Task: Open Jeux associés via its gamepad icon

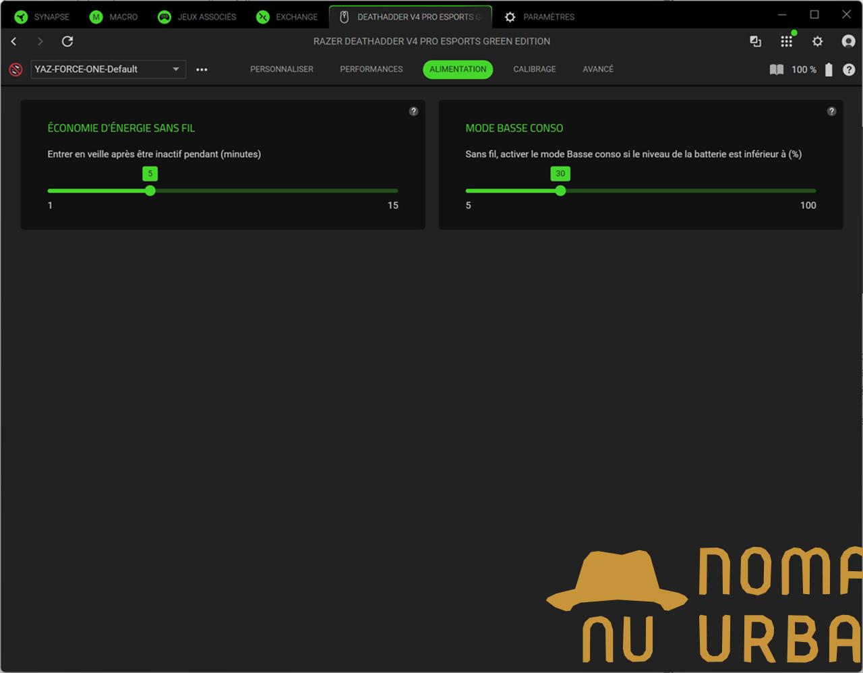Action: click(x=164, y=17)
